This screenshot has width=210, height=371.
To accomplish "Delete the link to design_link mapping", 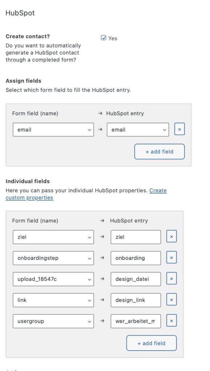I will tap(171, 300).
